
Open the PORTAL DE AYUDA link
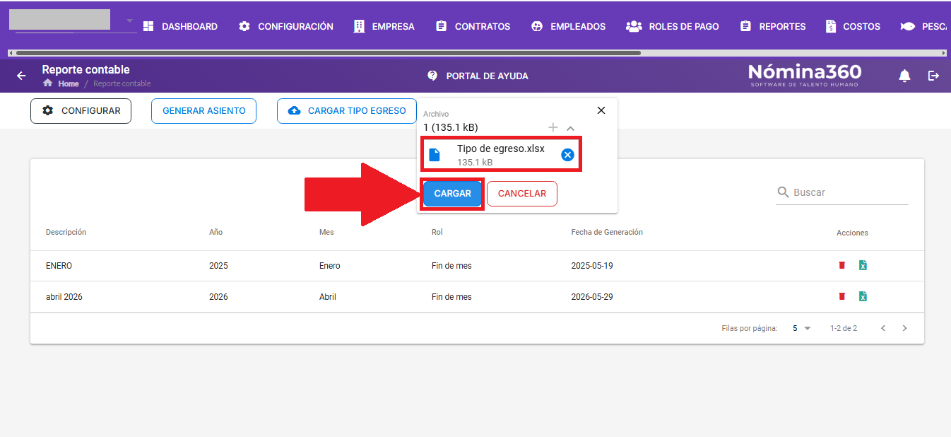pos(478,76)
